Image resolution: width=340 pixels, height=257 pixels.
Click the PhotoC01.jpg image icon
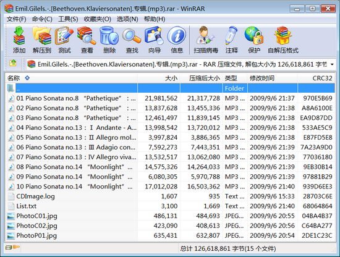pos(11,216)
